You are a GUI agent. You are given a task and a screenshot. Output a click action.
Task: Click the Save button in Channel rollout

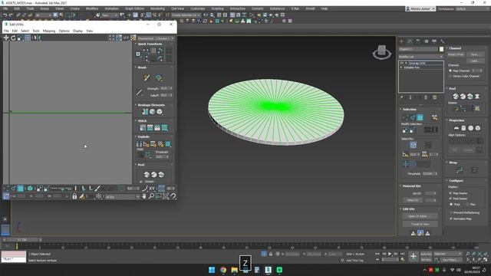(x=475, y=54)
